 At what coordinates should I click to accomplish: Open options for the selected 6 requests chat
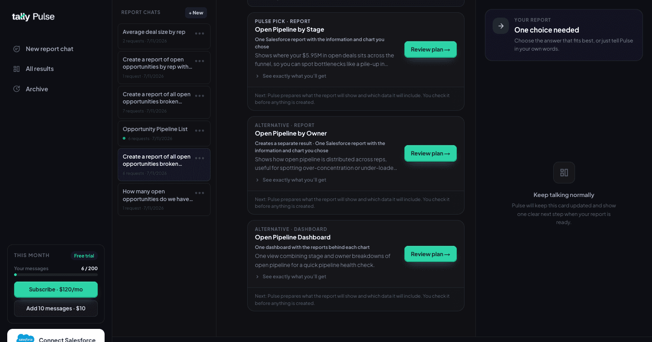tap(200, 158)
